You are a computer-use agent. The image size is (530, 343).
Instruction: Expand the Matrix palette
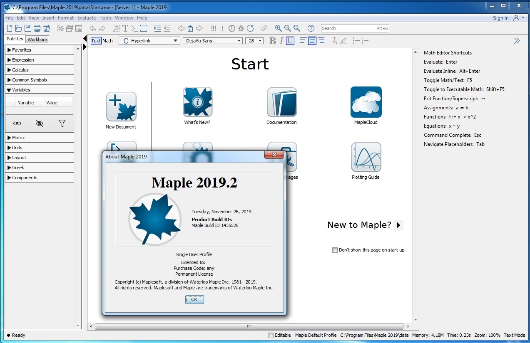40,138
